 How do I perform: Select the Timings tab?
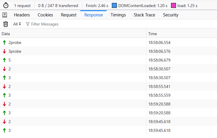pyautogui.click(x=118, y=15)
